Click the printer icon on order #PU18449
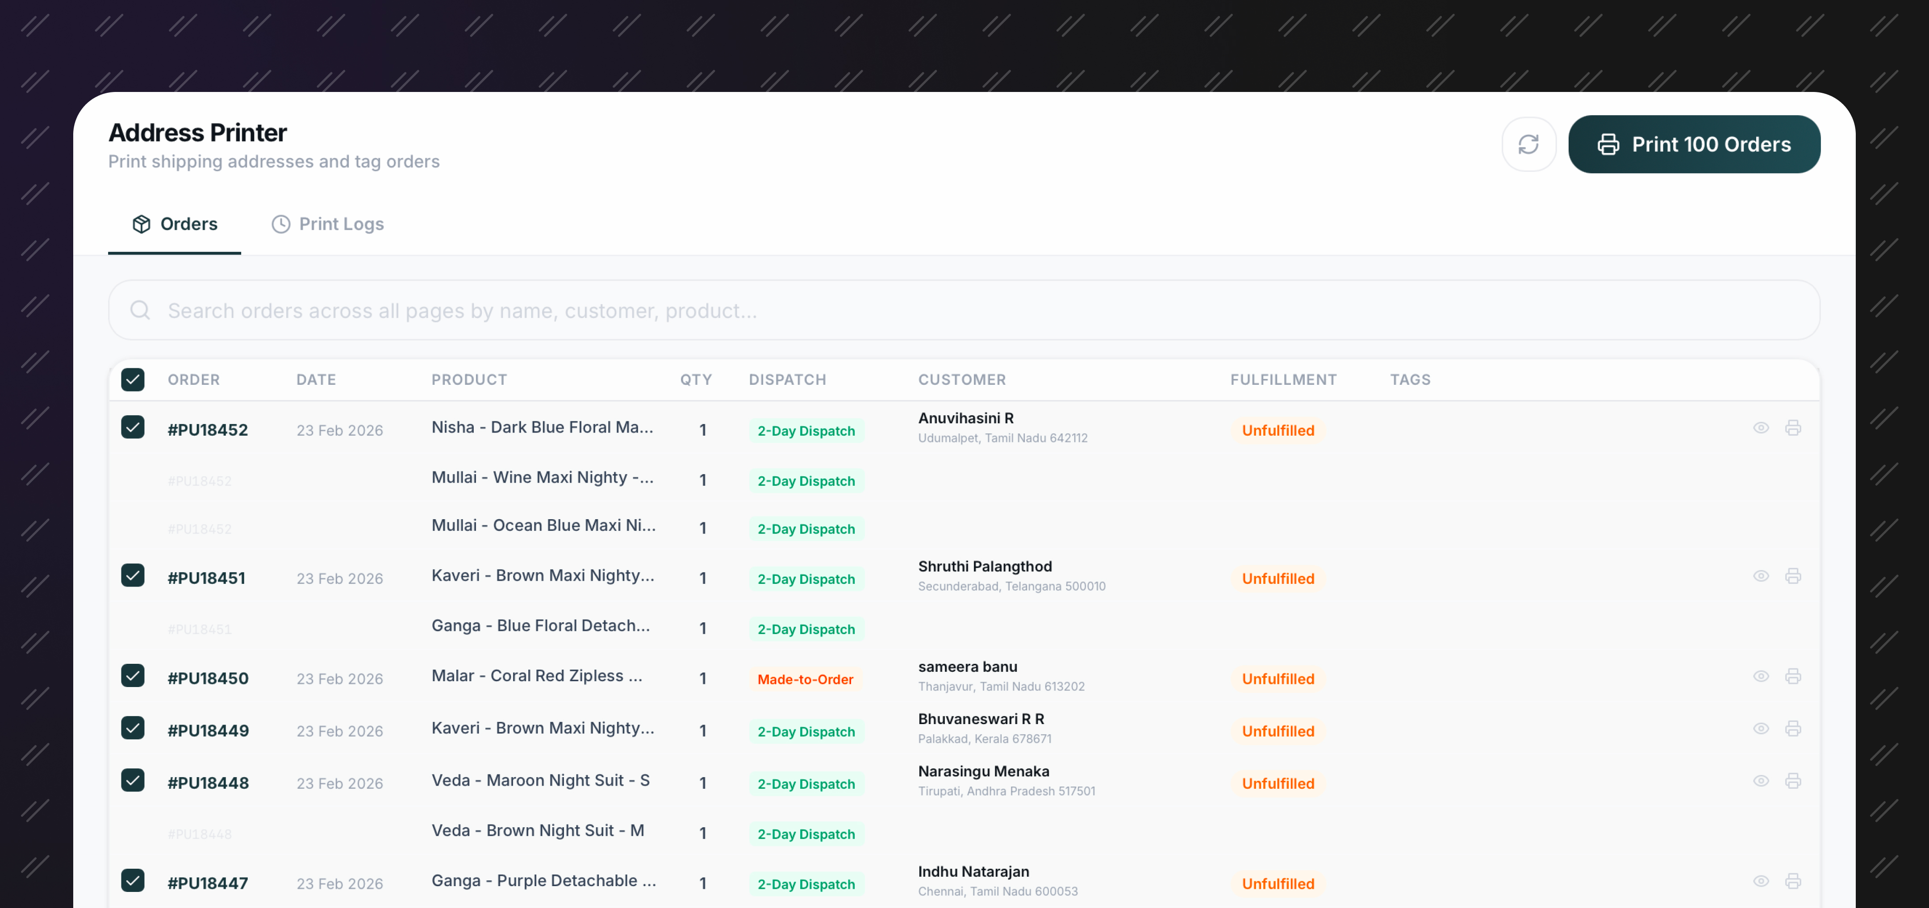1929x908 pixels. [x=1794, y=729]
